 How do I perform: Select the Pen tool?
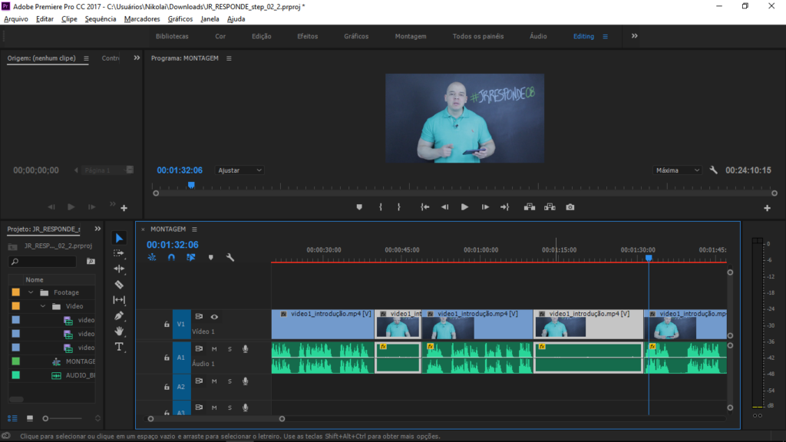(x=119, y=315)
